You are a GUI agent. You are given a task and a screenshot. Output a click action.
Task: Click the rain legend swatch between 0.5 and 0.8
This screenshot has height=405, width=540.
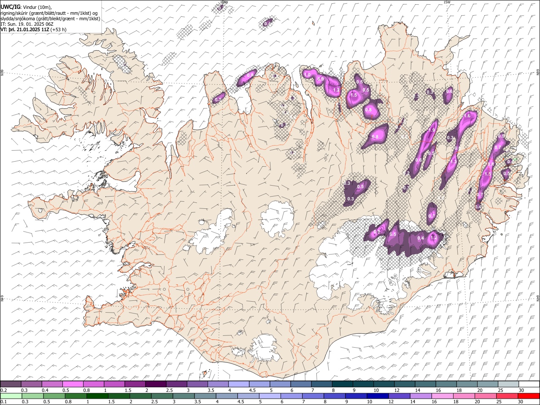point(54,396)
